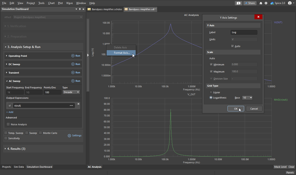Open the Base dropdown in Y Axis Settings
This screenshot has height=175, width=296.
tap(247, 98)
